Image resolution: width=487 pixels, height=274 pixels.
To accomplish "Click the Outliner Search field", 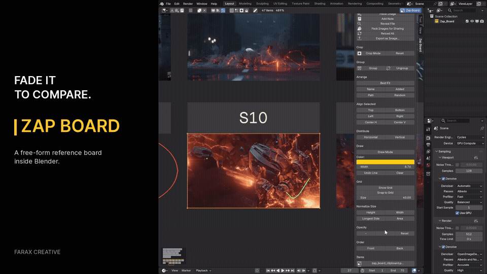I will [461, 10].
